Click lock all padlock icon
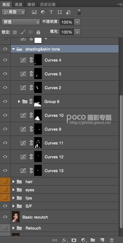Image resolution: width=123 pixels, height=243 pixels. click(38, 32)
